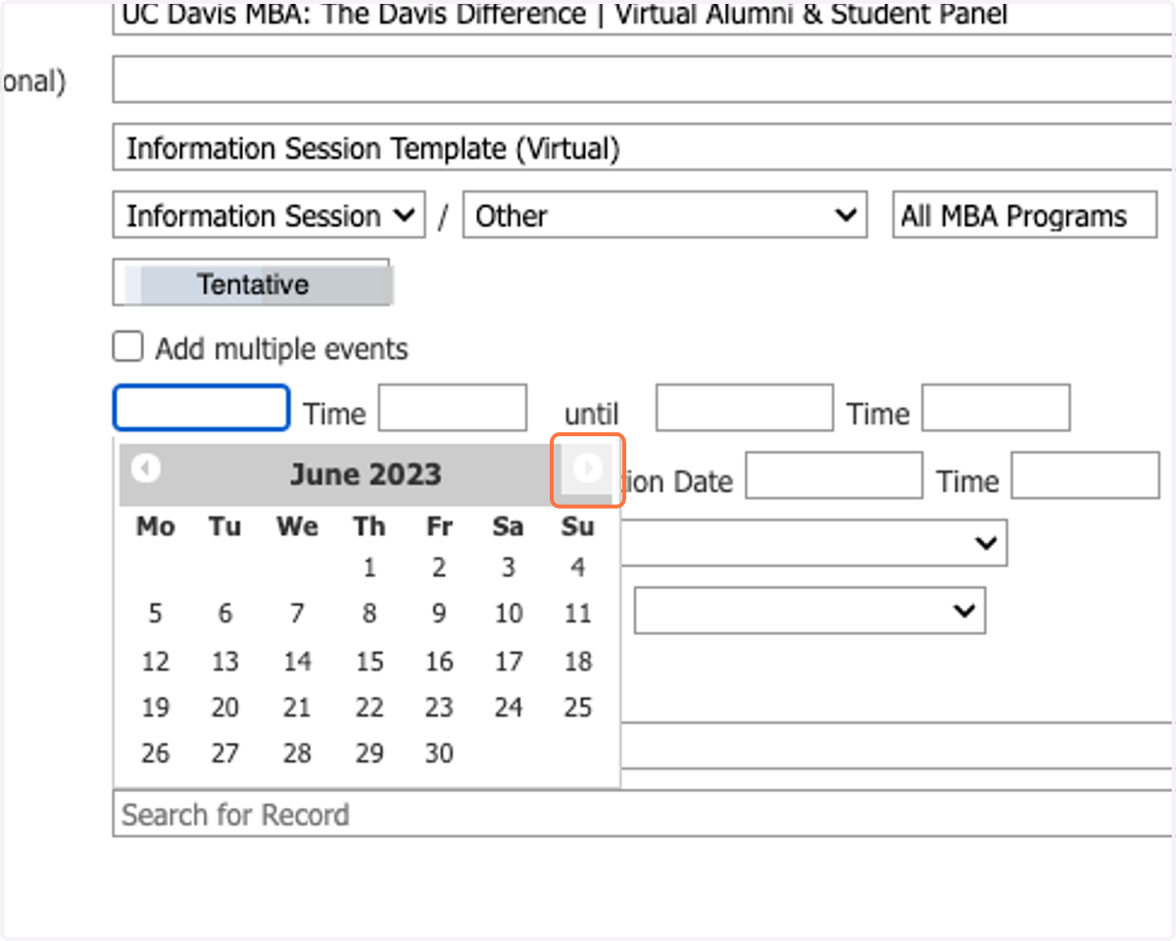Select June 11 in the calendar
This screenshot has height=941, width=1176.
click(578, 614)
